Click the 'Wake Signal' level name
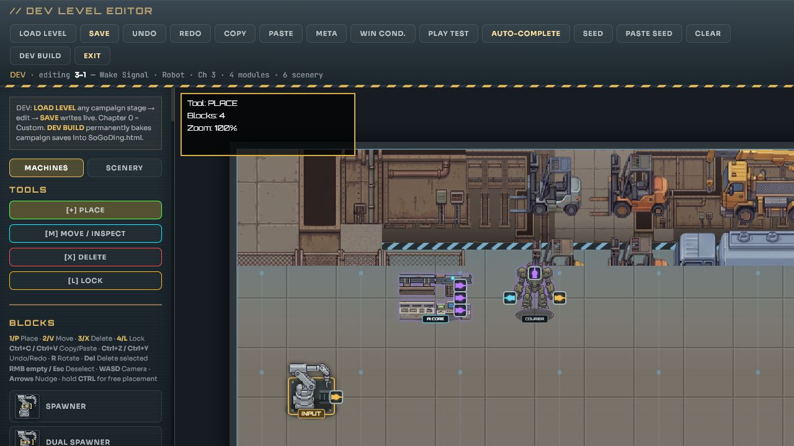This screenshot has height=446, width=794. point(124,75)
